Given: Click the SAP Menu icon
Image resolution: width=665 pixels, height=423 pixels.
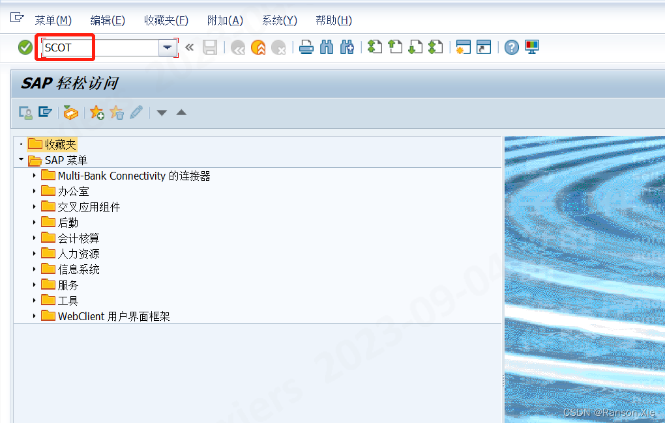Looking at the screenshot, I should click(x=46, y=112).
